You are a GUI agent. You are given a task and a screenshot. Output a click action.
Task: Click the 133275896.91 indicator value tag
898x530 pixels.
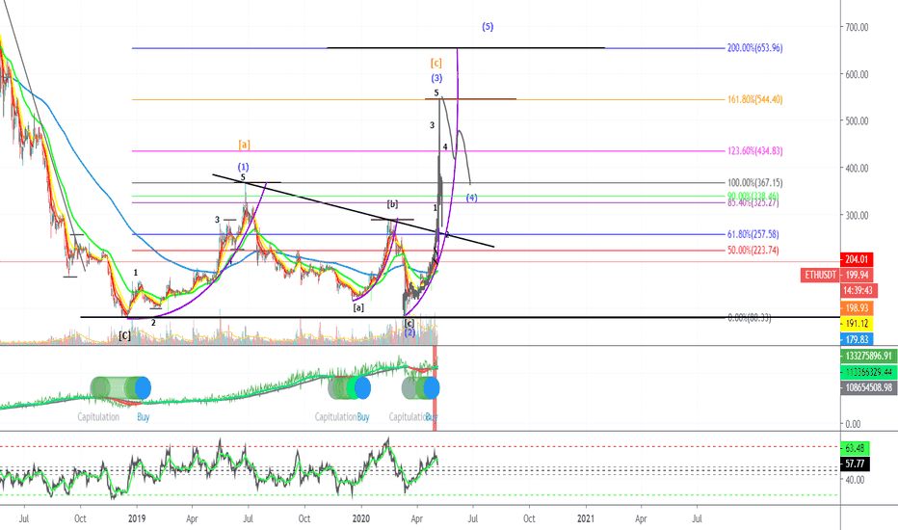[869, 356]
